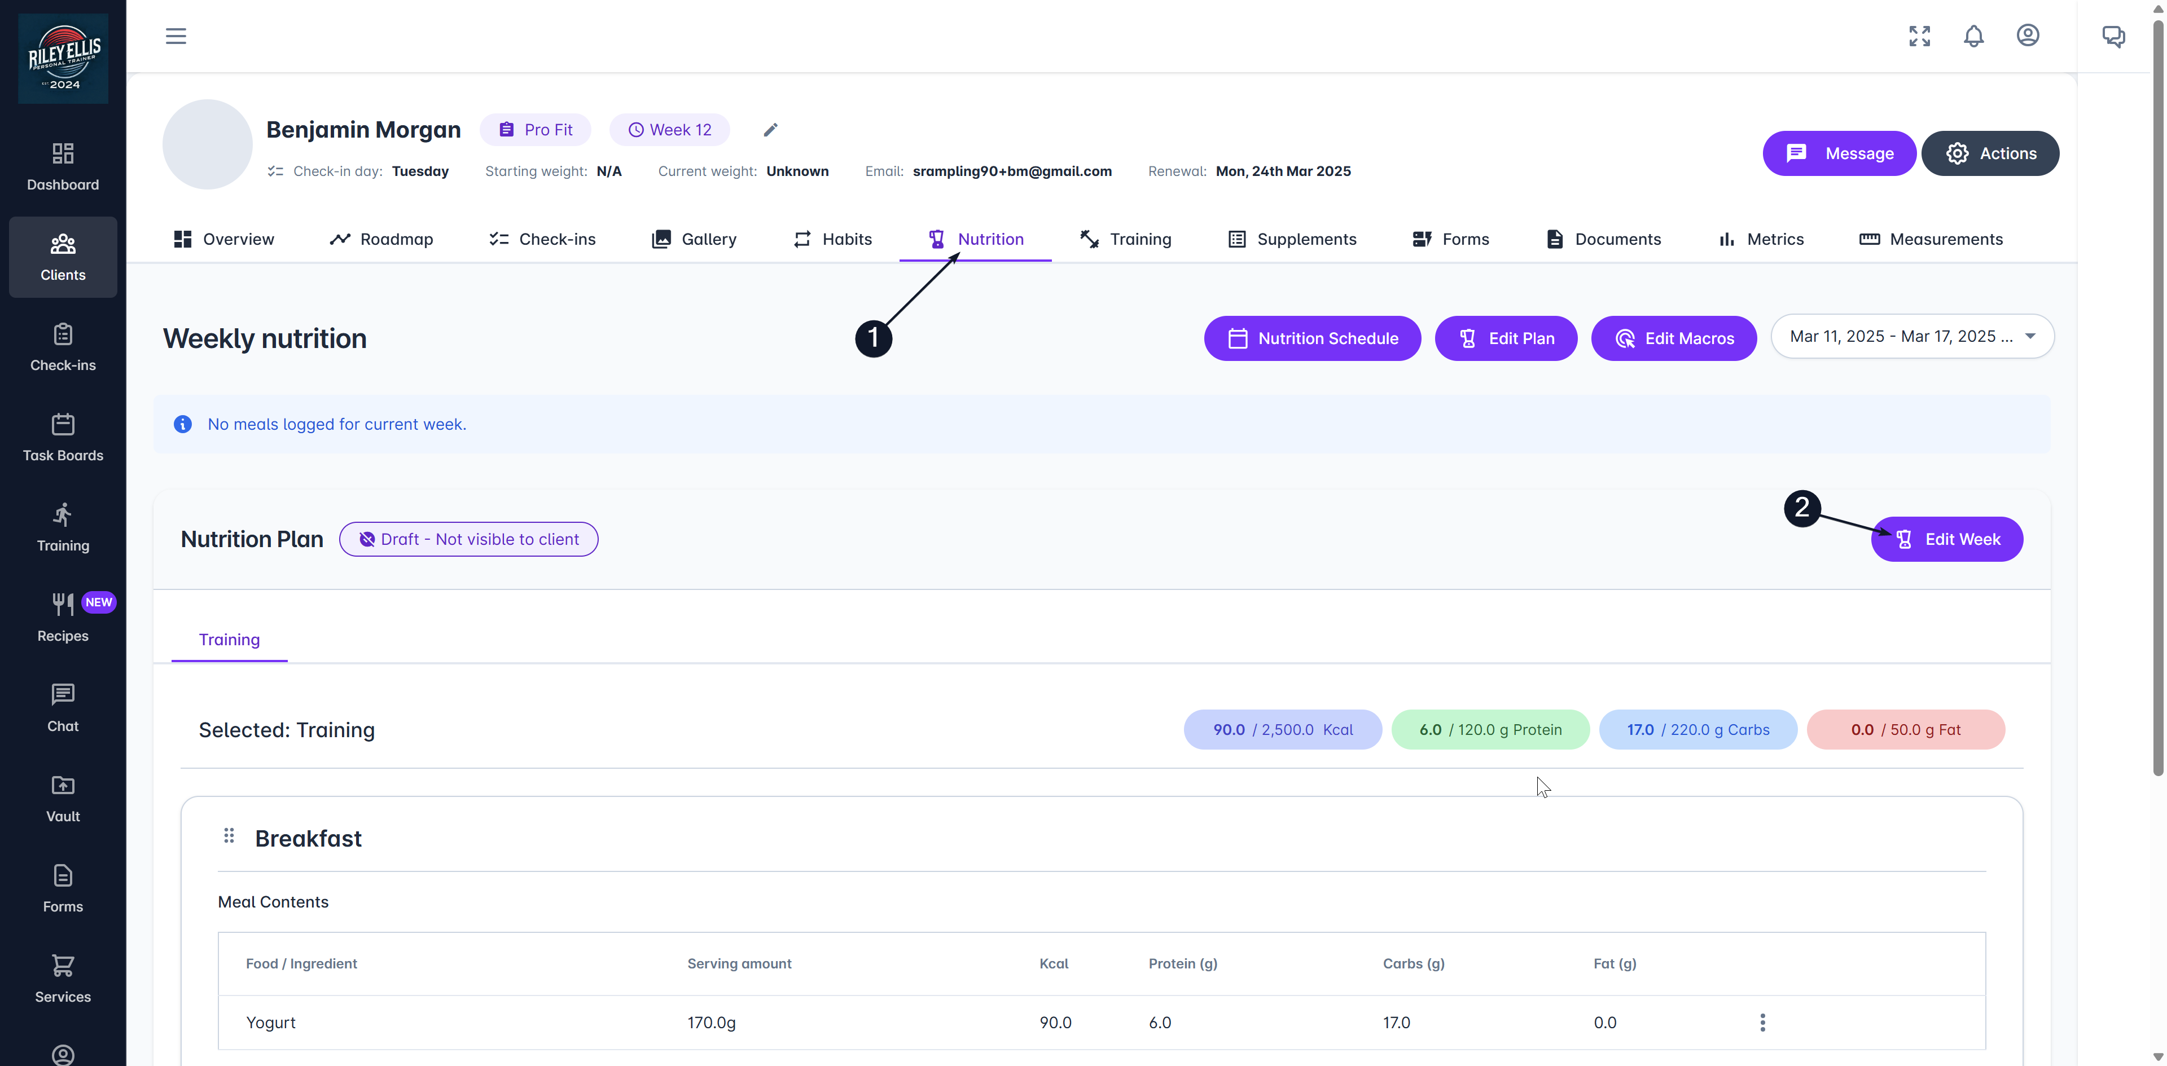The height and width of the screenshot is (1066, 2167).
Task: Switch to the Metrics tab
Action: [x=1761, y=239]
